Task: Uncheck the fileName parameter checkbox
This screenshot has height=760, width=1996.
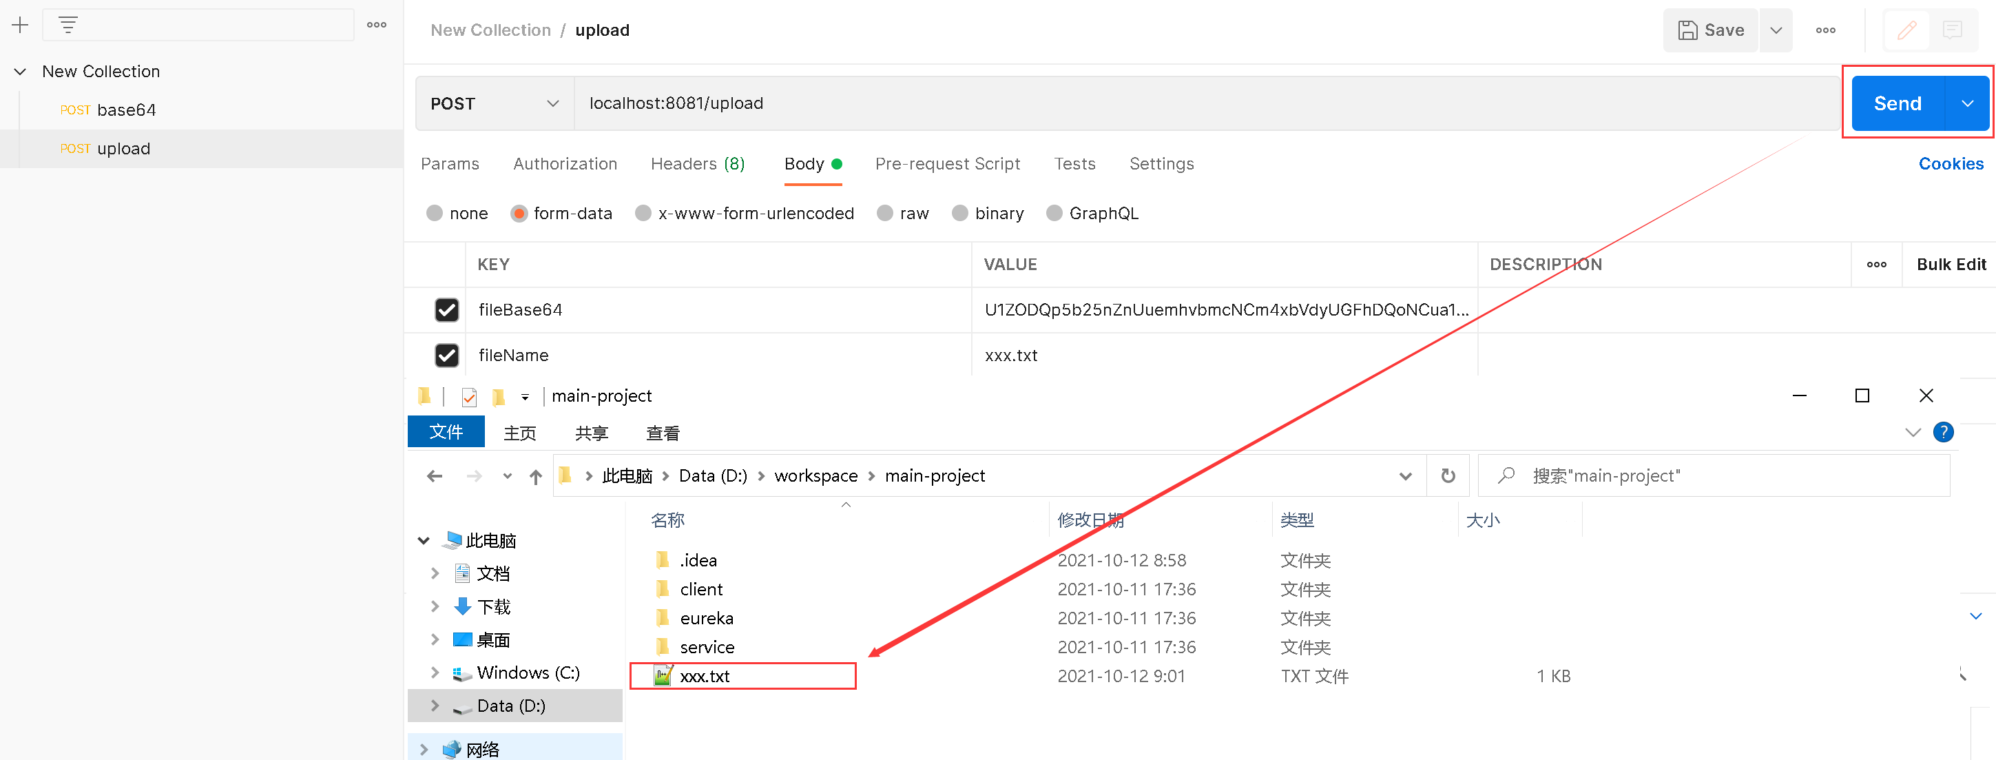Action: (x=447, y=355)
